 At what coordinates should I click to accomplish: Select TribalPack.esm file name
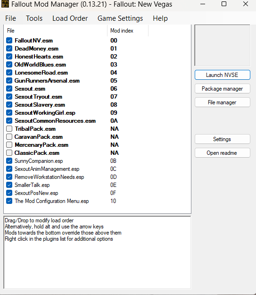point(35,129)
